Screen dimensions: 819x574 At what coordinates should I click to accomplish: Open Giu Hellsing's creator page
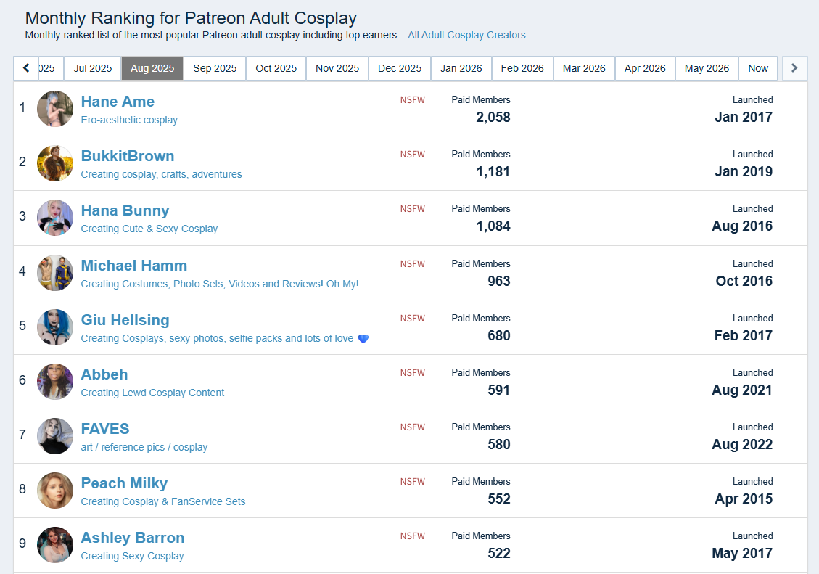tap(125, 320)
